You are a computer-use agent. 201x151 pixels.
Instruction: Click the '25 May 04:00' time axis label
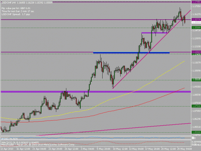[x=185, y=149]
